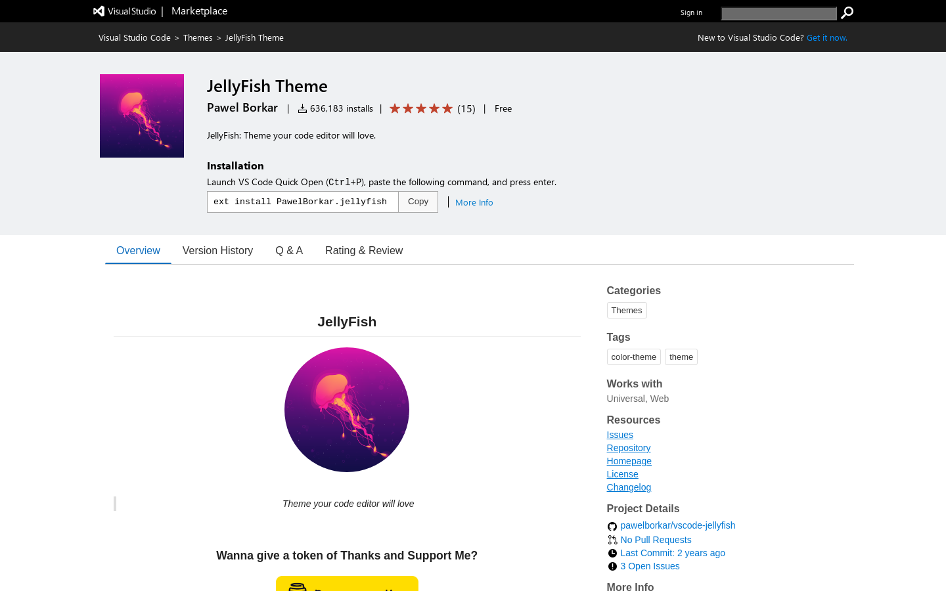Click the clock icon beside Last Commit
This screenshot has height=591, width=946.
612,553
